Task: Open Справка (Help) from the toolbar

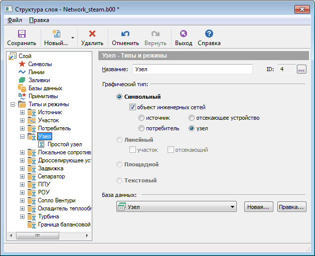Action: (x=209, y=34)
